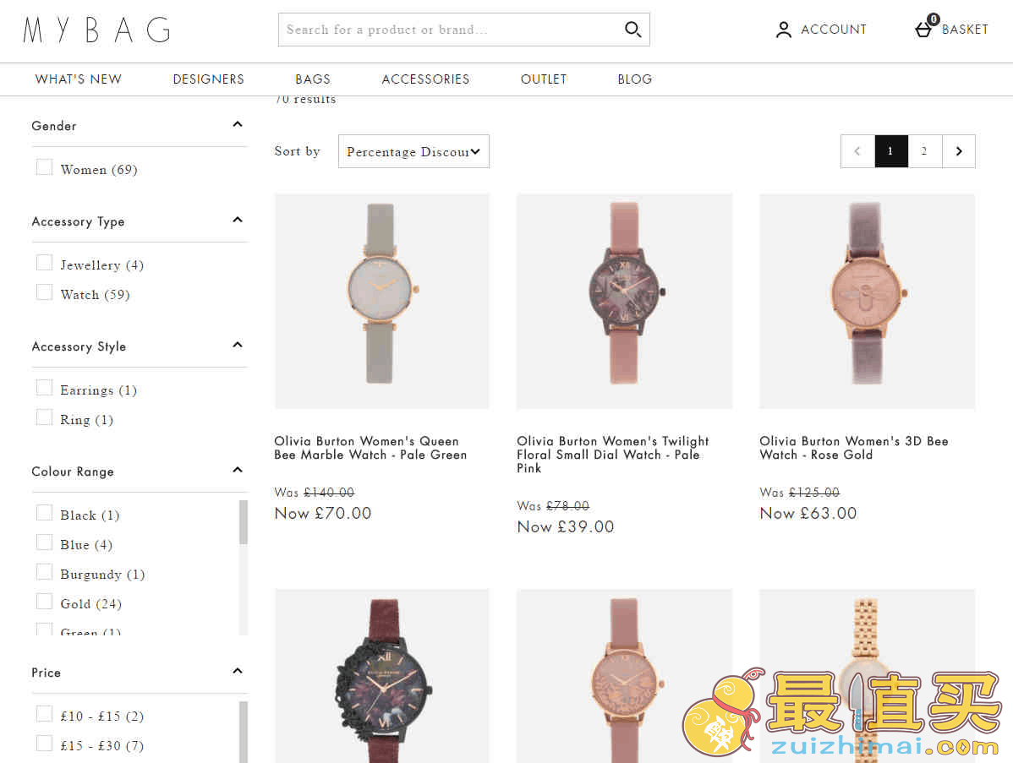Open the Outlet menu
The height and width of the screenshot is (763, 1013).
coord(544,79)
